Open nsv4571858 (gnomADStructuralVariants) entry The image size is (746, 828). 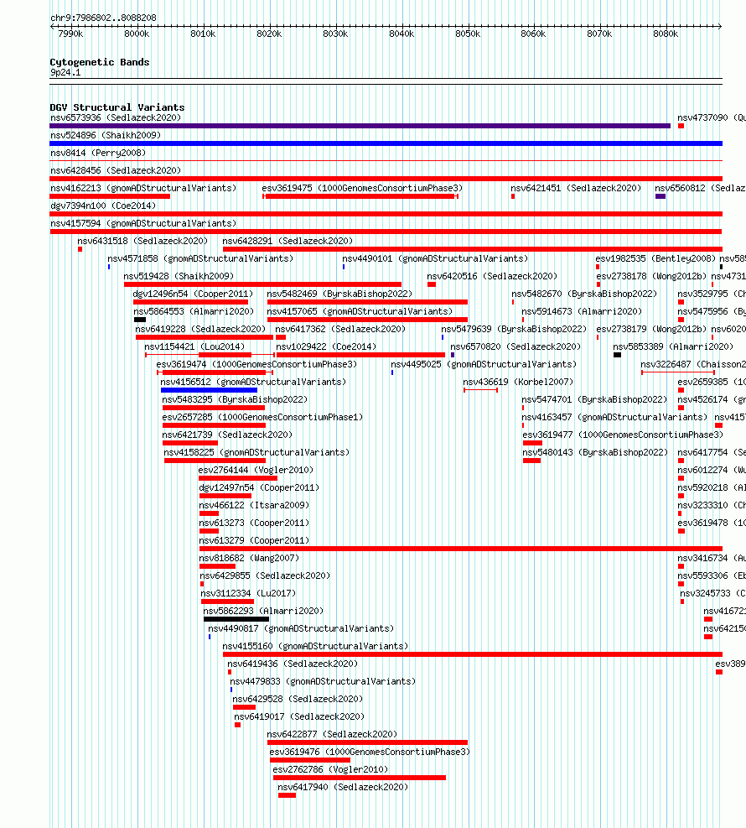(x=200, y=258)
